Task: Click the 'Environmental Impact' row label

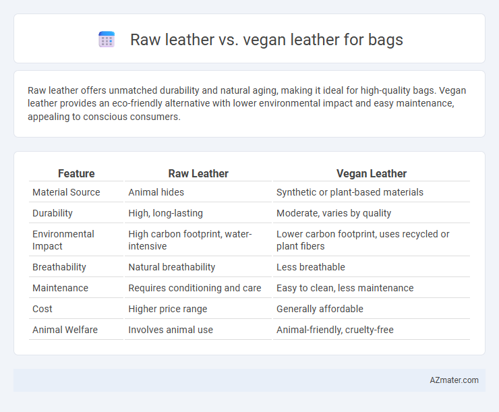Action: [x=63, y=240]
